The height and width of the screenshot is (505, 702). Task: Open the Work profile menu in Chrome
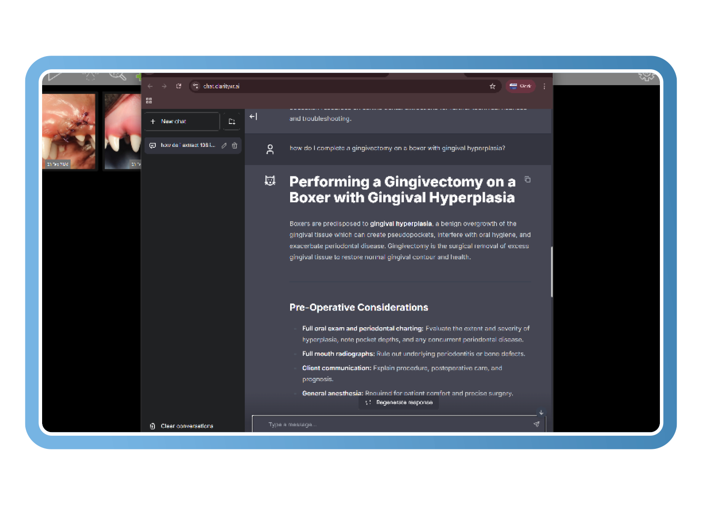coord(520,86)
